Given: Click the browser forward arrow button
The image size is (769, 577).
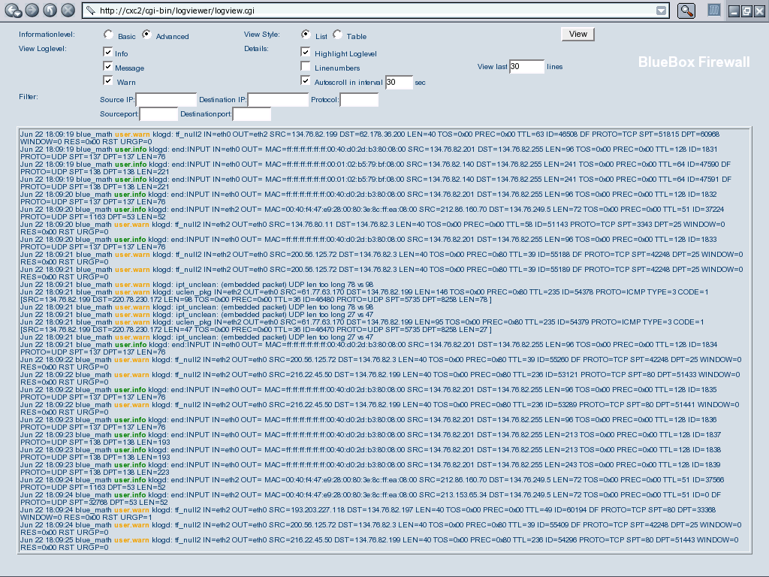Looking at the screenshot, I should click(x=31, y=11).
